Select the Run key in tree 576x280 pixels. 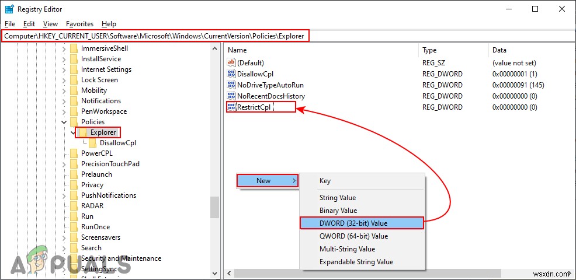click(x=87, y=216)
